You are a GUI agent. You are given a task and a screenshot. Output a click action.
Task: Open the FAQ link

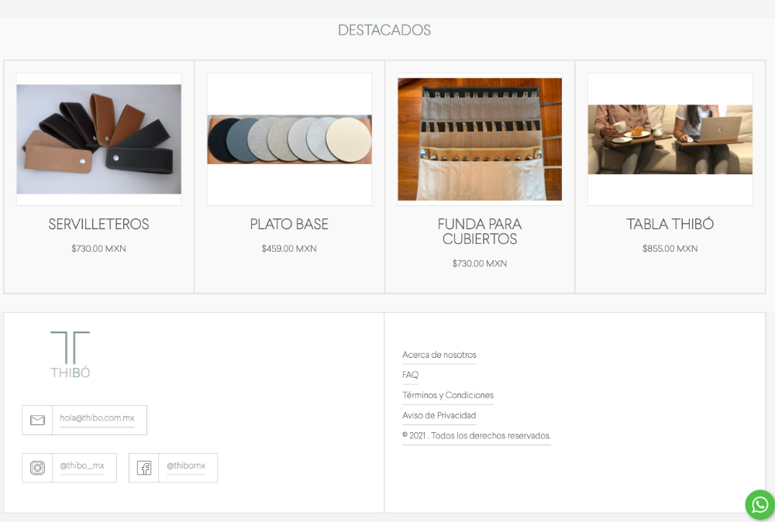click(410, 375)
